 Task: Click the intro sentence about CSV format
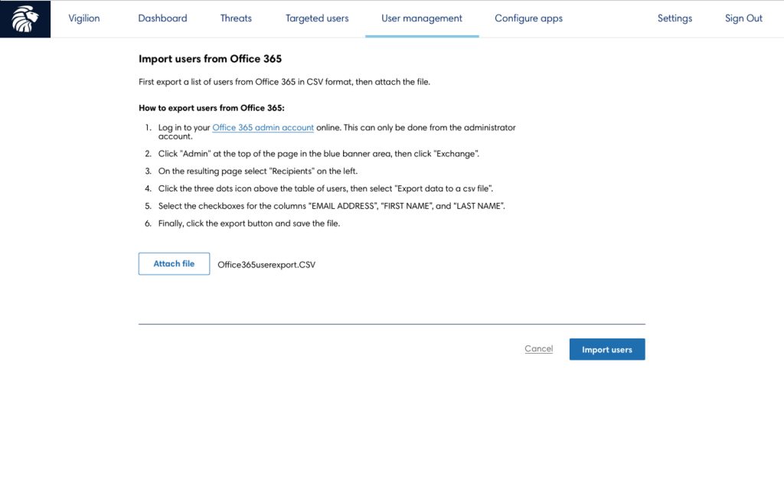[284, 82]
